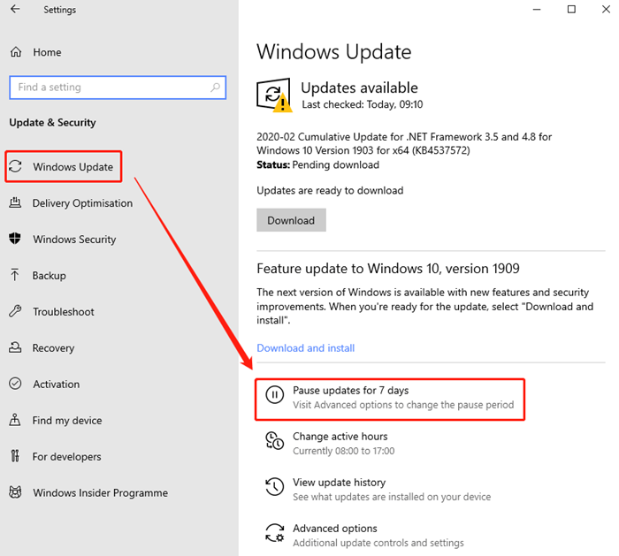Close the Settings window
This screenshot has height=556, width=619.
pos(606,9)
